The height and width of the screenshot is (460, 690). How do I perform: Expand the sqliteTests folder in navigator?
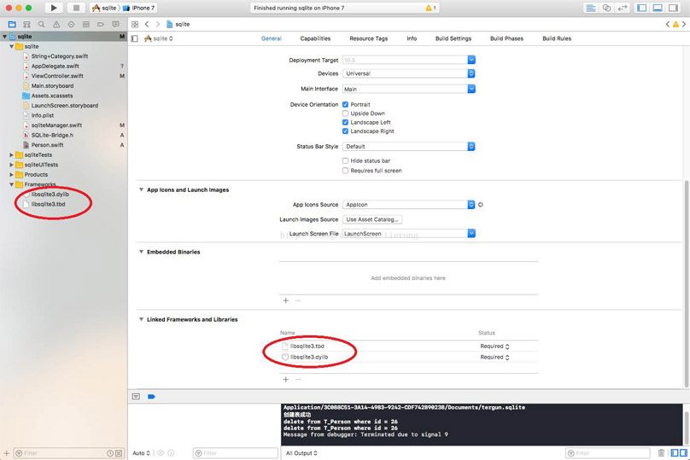pyautogui.click(x=12, y=154)
